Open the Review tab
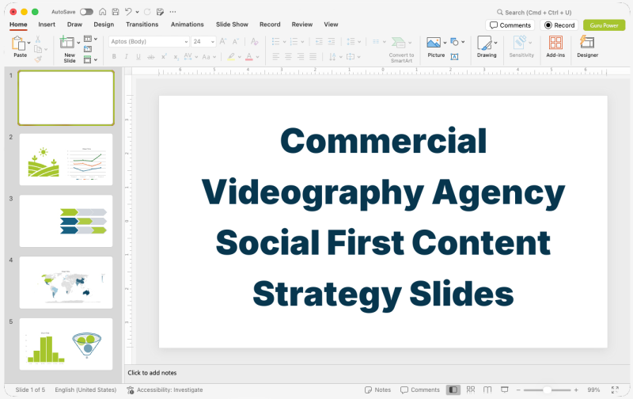This screenshot has height=399, width=633. click(x=302, y=25)
